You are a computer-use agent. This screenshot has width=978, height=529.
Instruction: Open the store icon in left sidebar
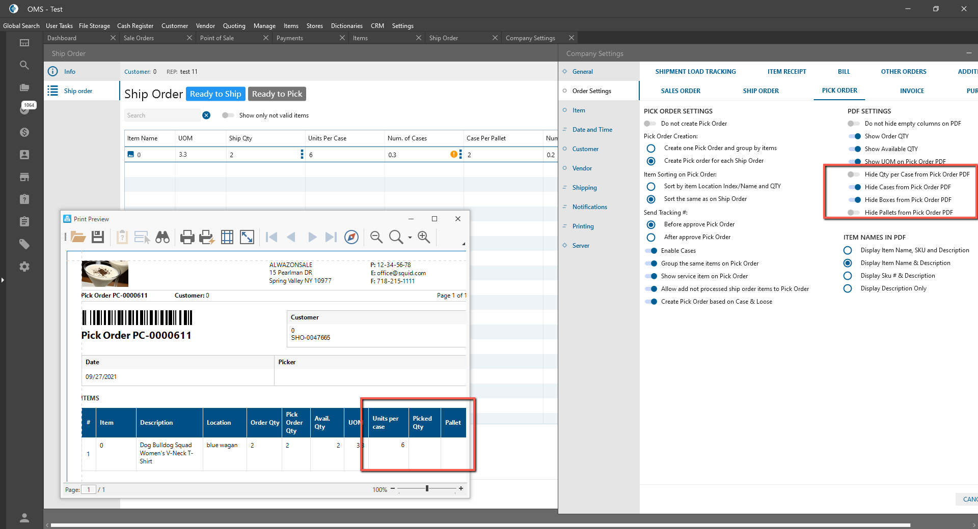[24, 177]
